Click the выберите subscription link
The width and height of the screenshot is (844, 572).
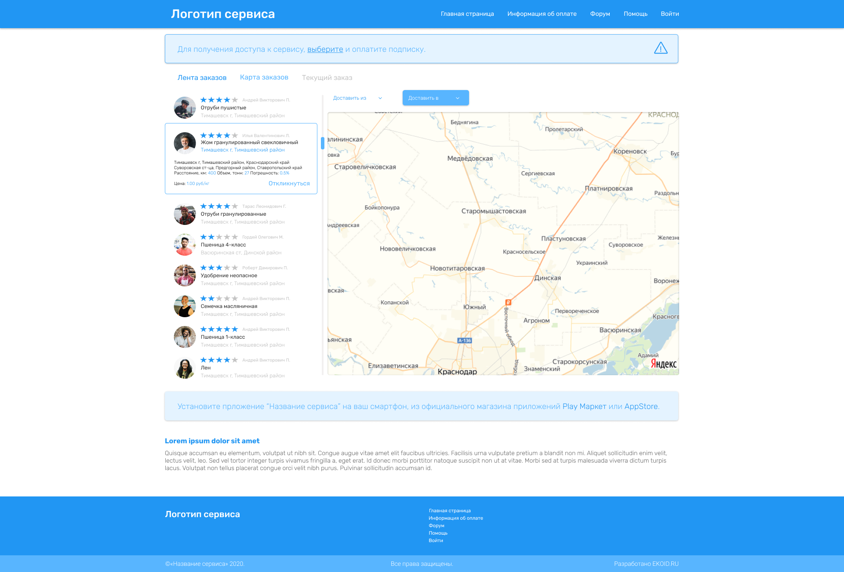pyautogui.click(x=325, y=49)
